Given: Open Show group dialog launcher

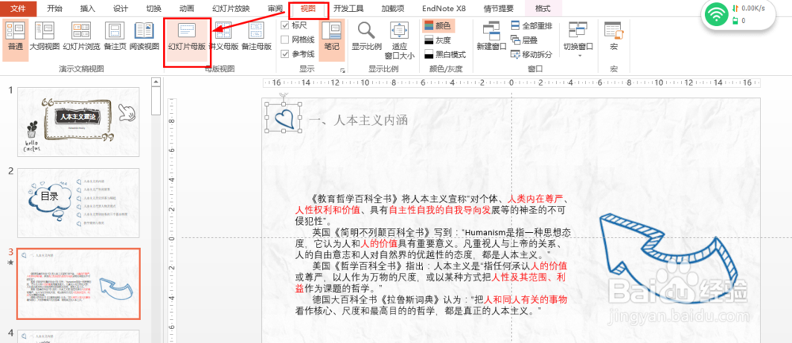Looking at the screenshot, I should 343,71.
